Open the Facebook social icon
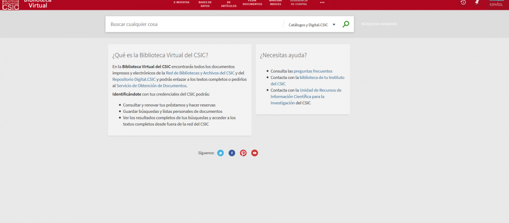Screen dimensions: 509x223 point(232,153)
